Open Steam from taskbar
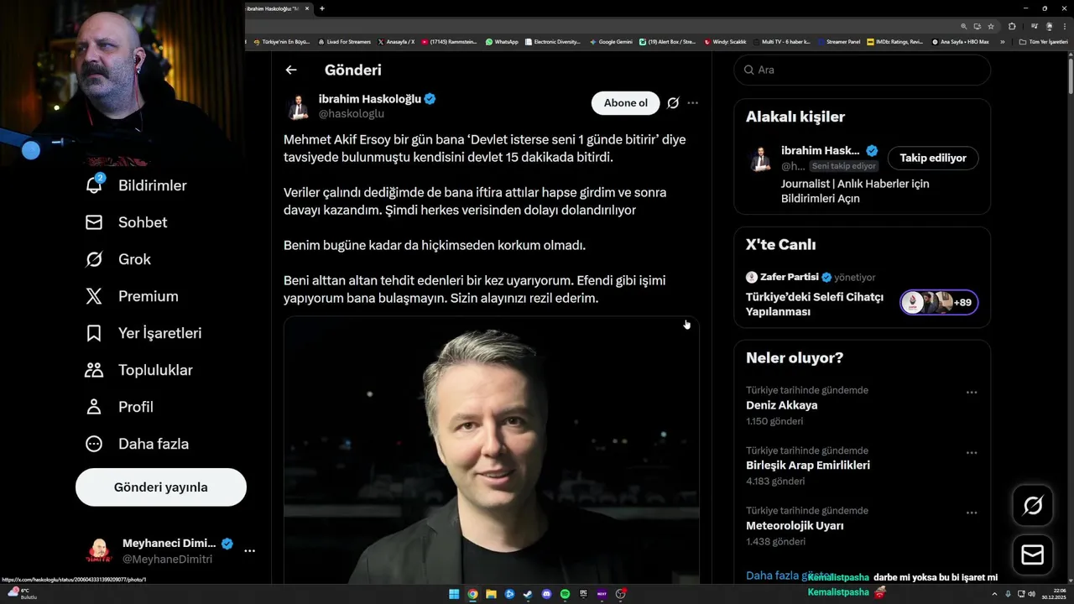1074x604 pixels. (528, 594)
